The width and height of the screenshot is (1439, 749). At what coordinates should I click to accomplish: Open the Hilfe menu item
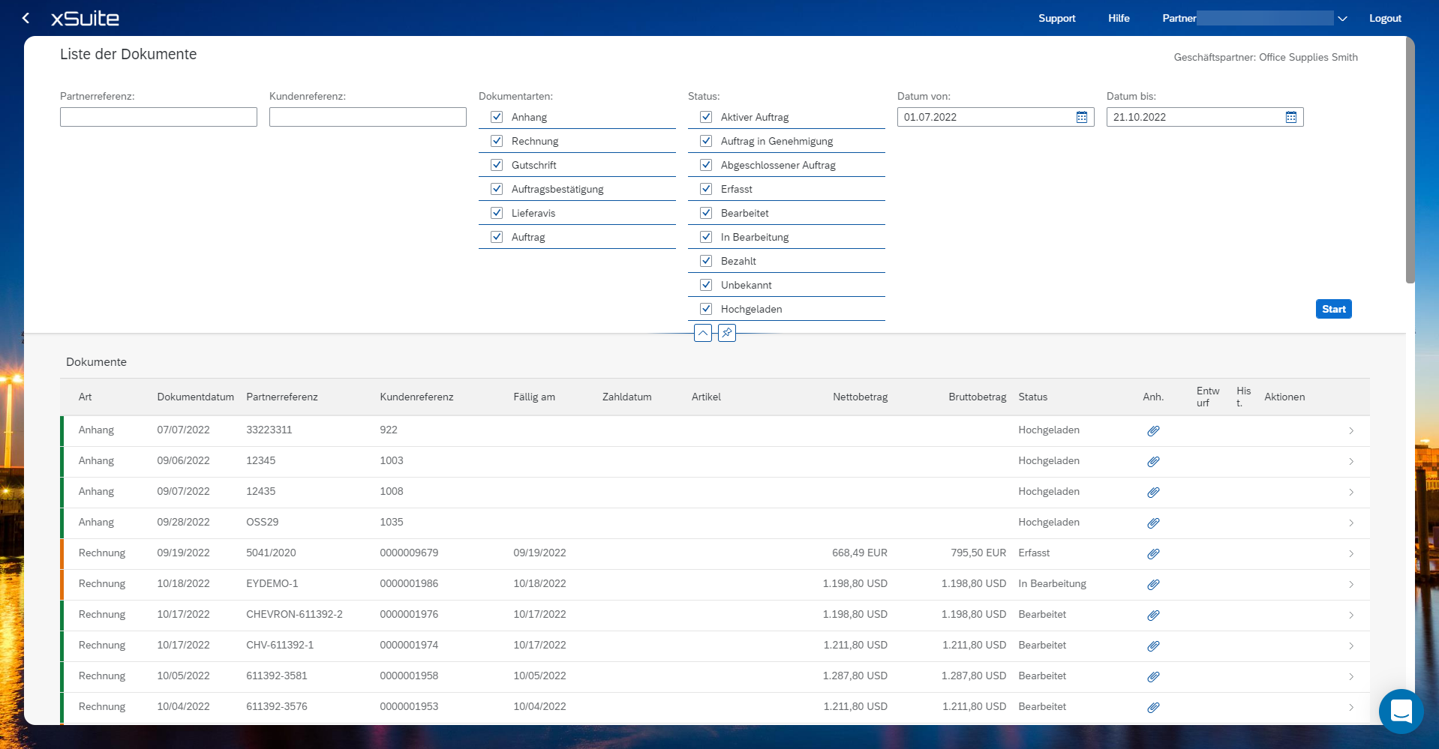pyautogui.click(x=1118, y=19)
